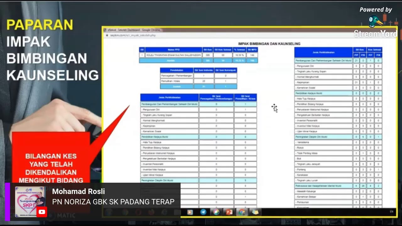Screen dimensions: 402x226
Task: Click the Nama PPD column header
Action: point(174,50)
